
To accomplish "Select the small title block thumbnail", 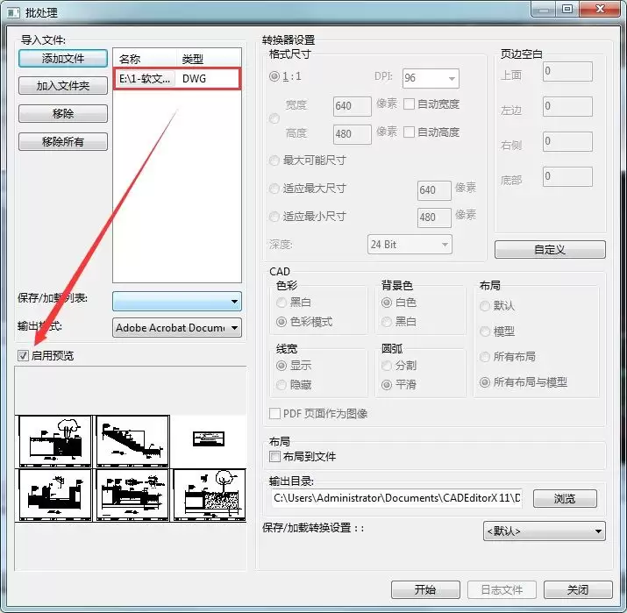I will 209,438.
